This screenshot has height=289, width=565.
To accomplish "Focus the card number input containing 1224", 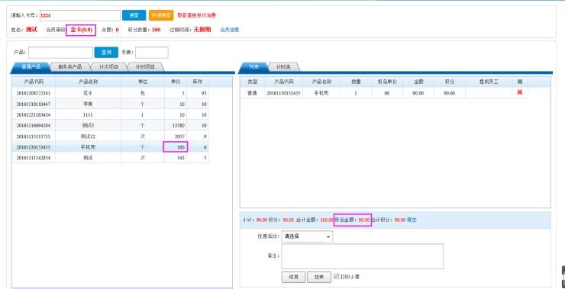I will [80, 15].
